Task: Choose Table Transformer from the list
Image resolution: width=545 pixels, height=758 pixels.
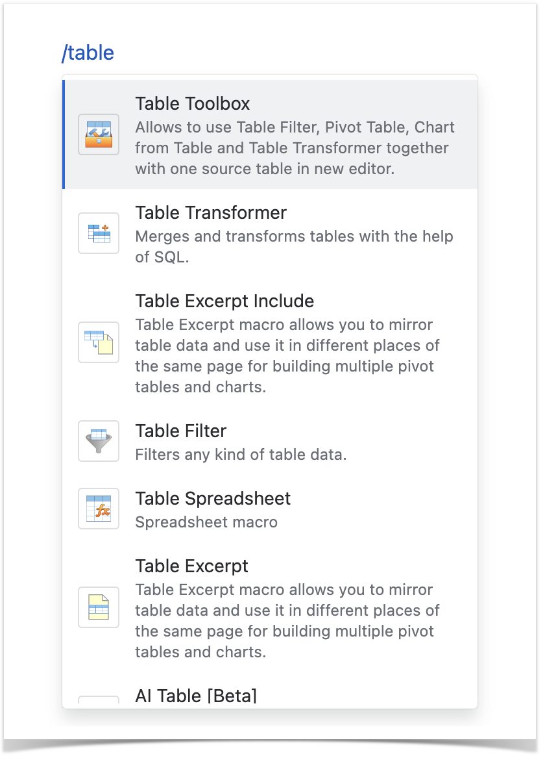Action: pos(211,213)
